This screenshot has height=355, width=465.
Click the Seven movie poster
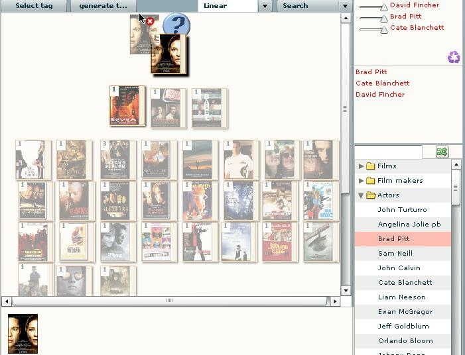(127, 106)
